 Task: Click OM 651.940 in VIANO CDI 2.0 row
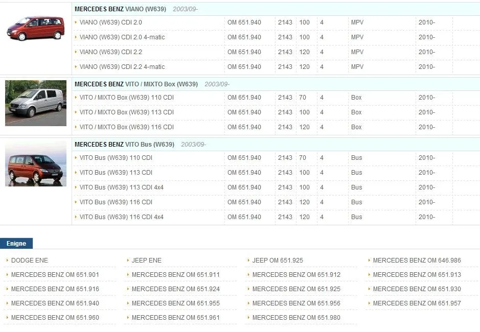tap(244, 22)
